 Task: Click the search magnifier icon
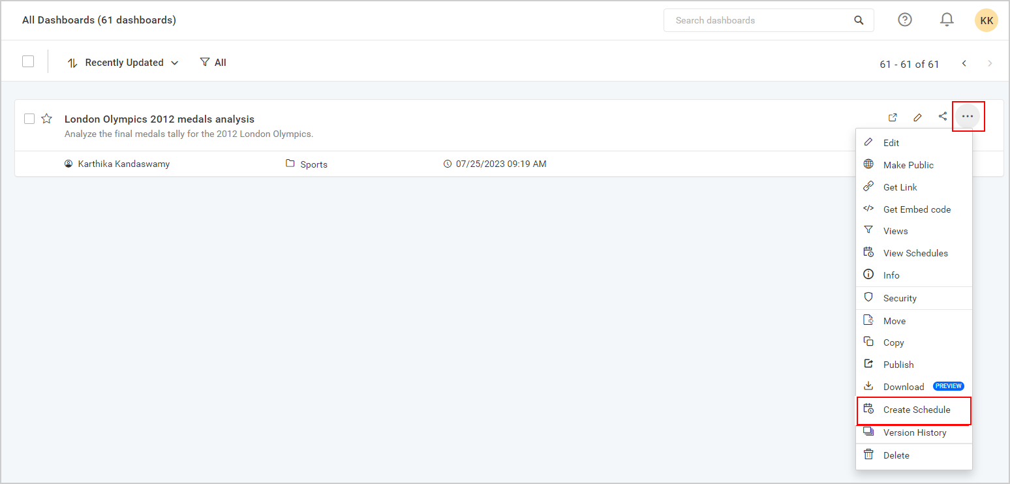coord(859,20)
